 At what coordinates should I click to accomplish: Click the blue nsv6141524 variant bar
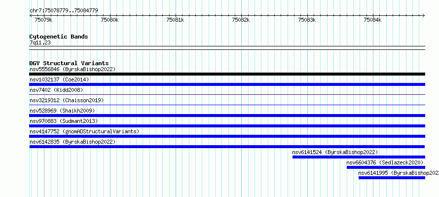click(x=359, y=157)
